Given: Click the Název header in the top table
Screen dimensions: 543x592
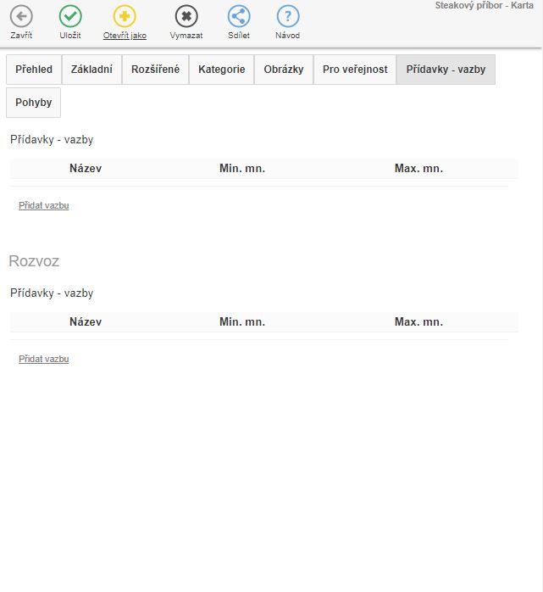Looking at the screenshot, I should 86,169.
